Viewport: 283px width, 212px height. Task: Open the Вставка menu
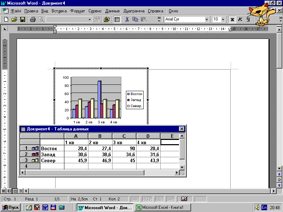[x=59, y=11]
